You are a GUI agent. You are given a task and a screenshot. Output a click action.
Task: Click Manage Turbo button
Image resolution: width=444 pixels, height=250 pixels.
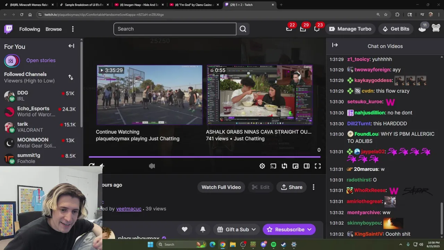click(350, 29)
